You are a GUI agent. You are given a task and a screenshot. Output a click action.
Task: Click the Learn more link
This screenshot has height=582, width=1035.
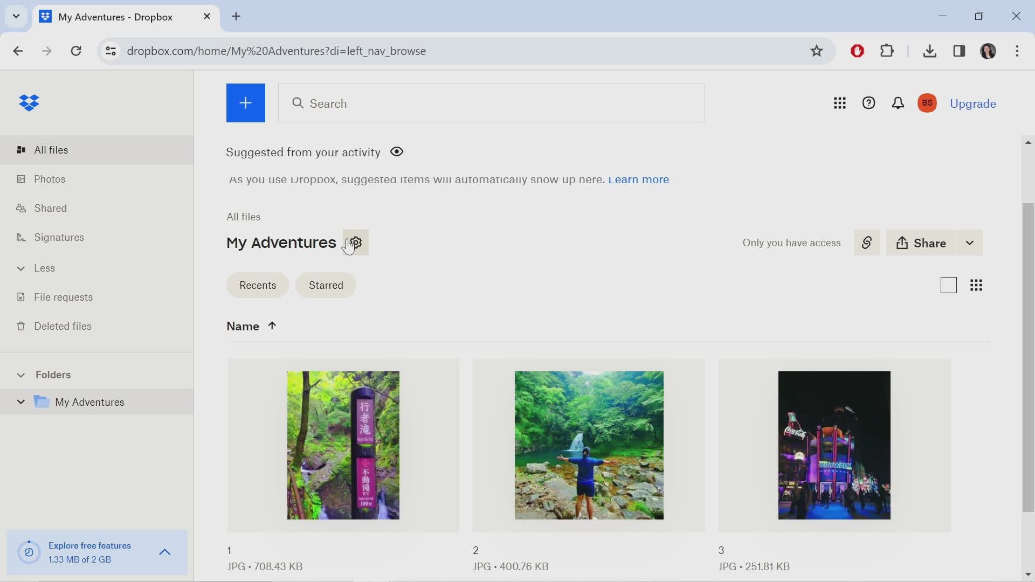point(638,179)
